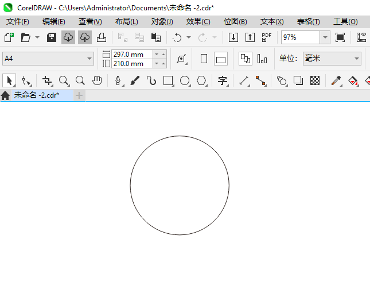Image resolution: width=370 pixels, height=289 pixels.
Task: Click the Export icon
Action: point(250,37)
